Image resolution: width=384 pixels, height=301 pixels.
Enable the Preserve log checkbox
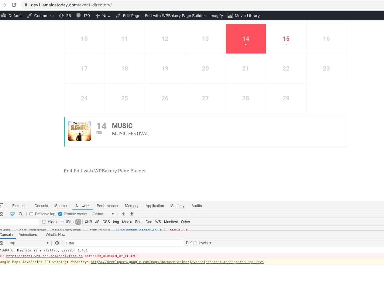31,214
